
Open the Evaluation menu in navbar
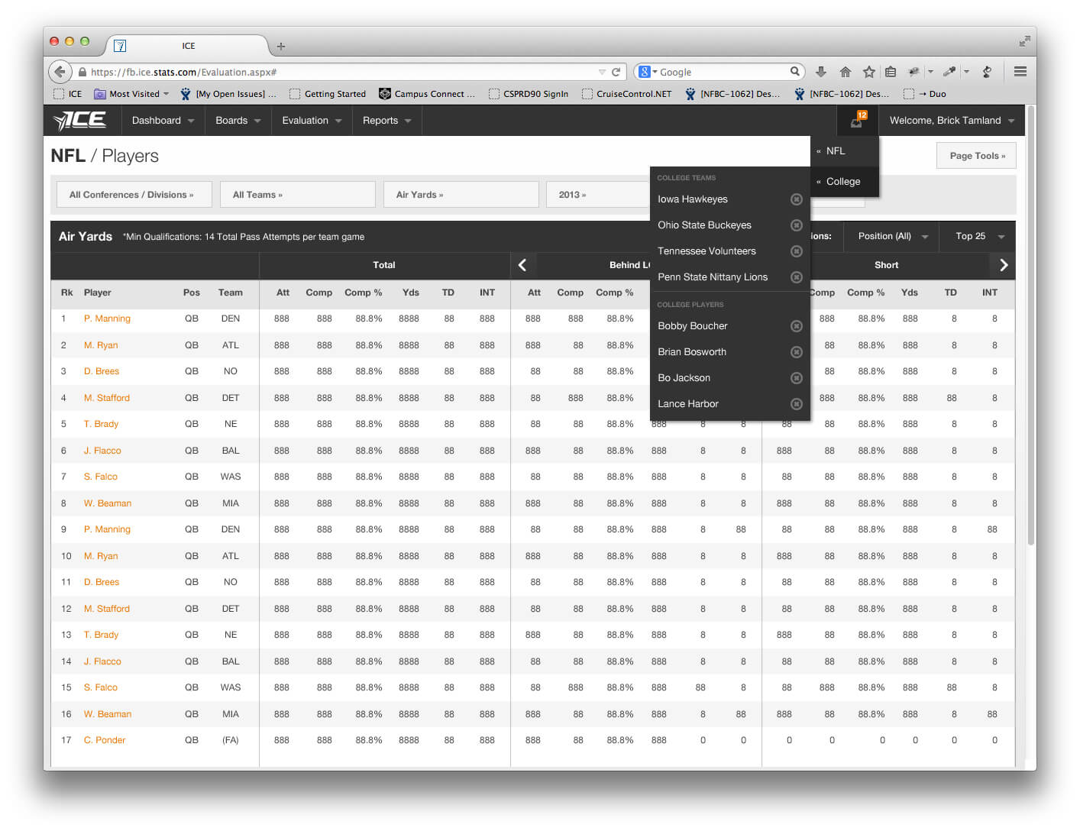312,121
